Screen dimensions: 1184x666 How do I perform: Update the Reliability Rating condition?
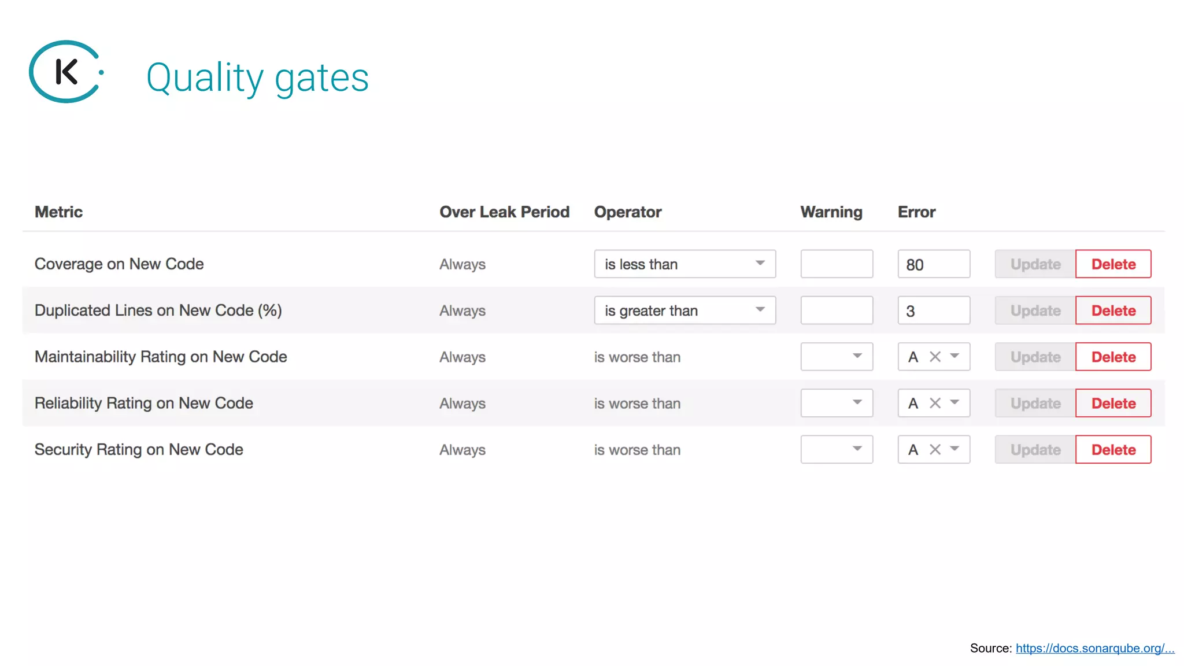coord(1035,403)
